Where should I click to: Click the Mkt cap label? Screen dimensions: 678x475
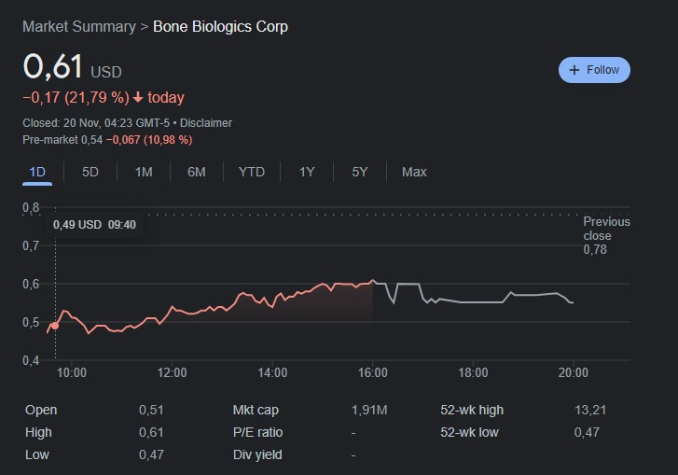pyautogui.click(x=256, y=410)
